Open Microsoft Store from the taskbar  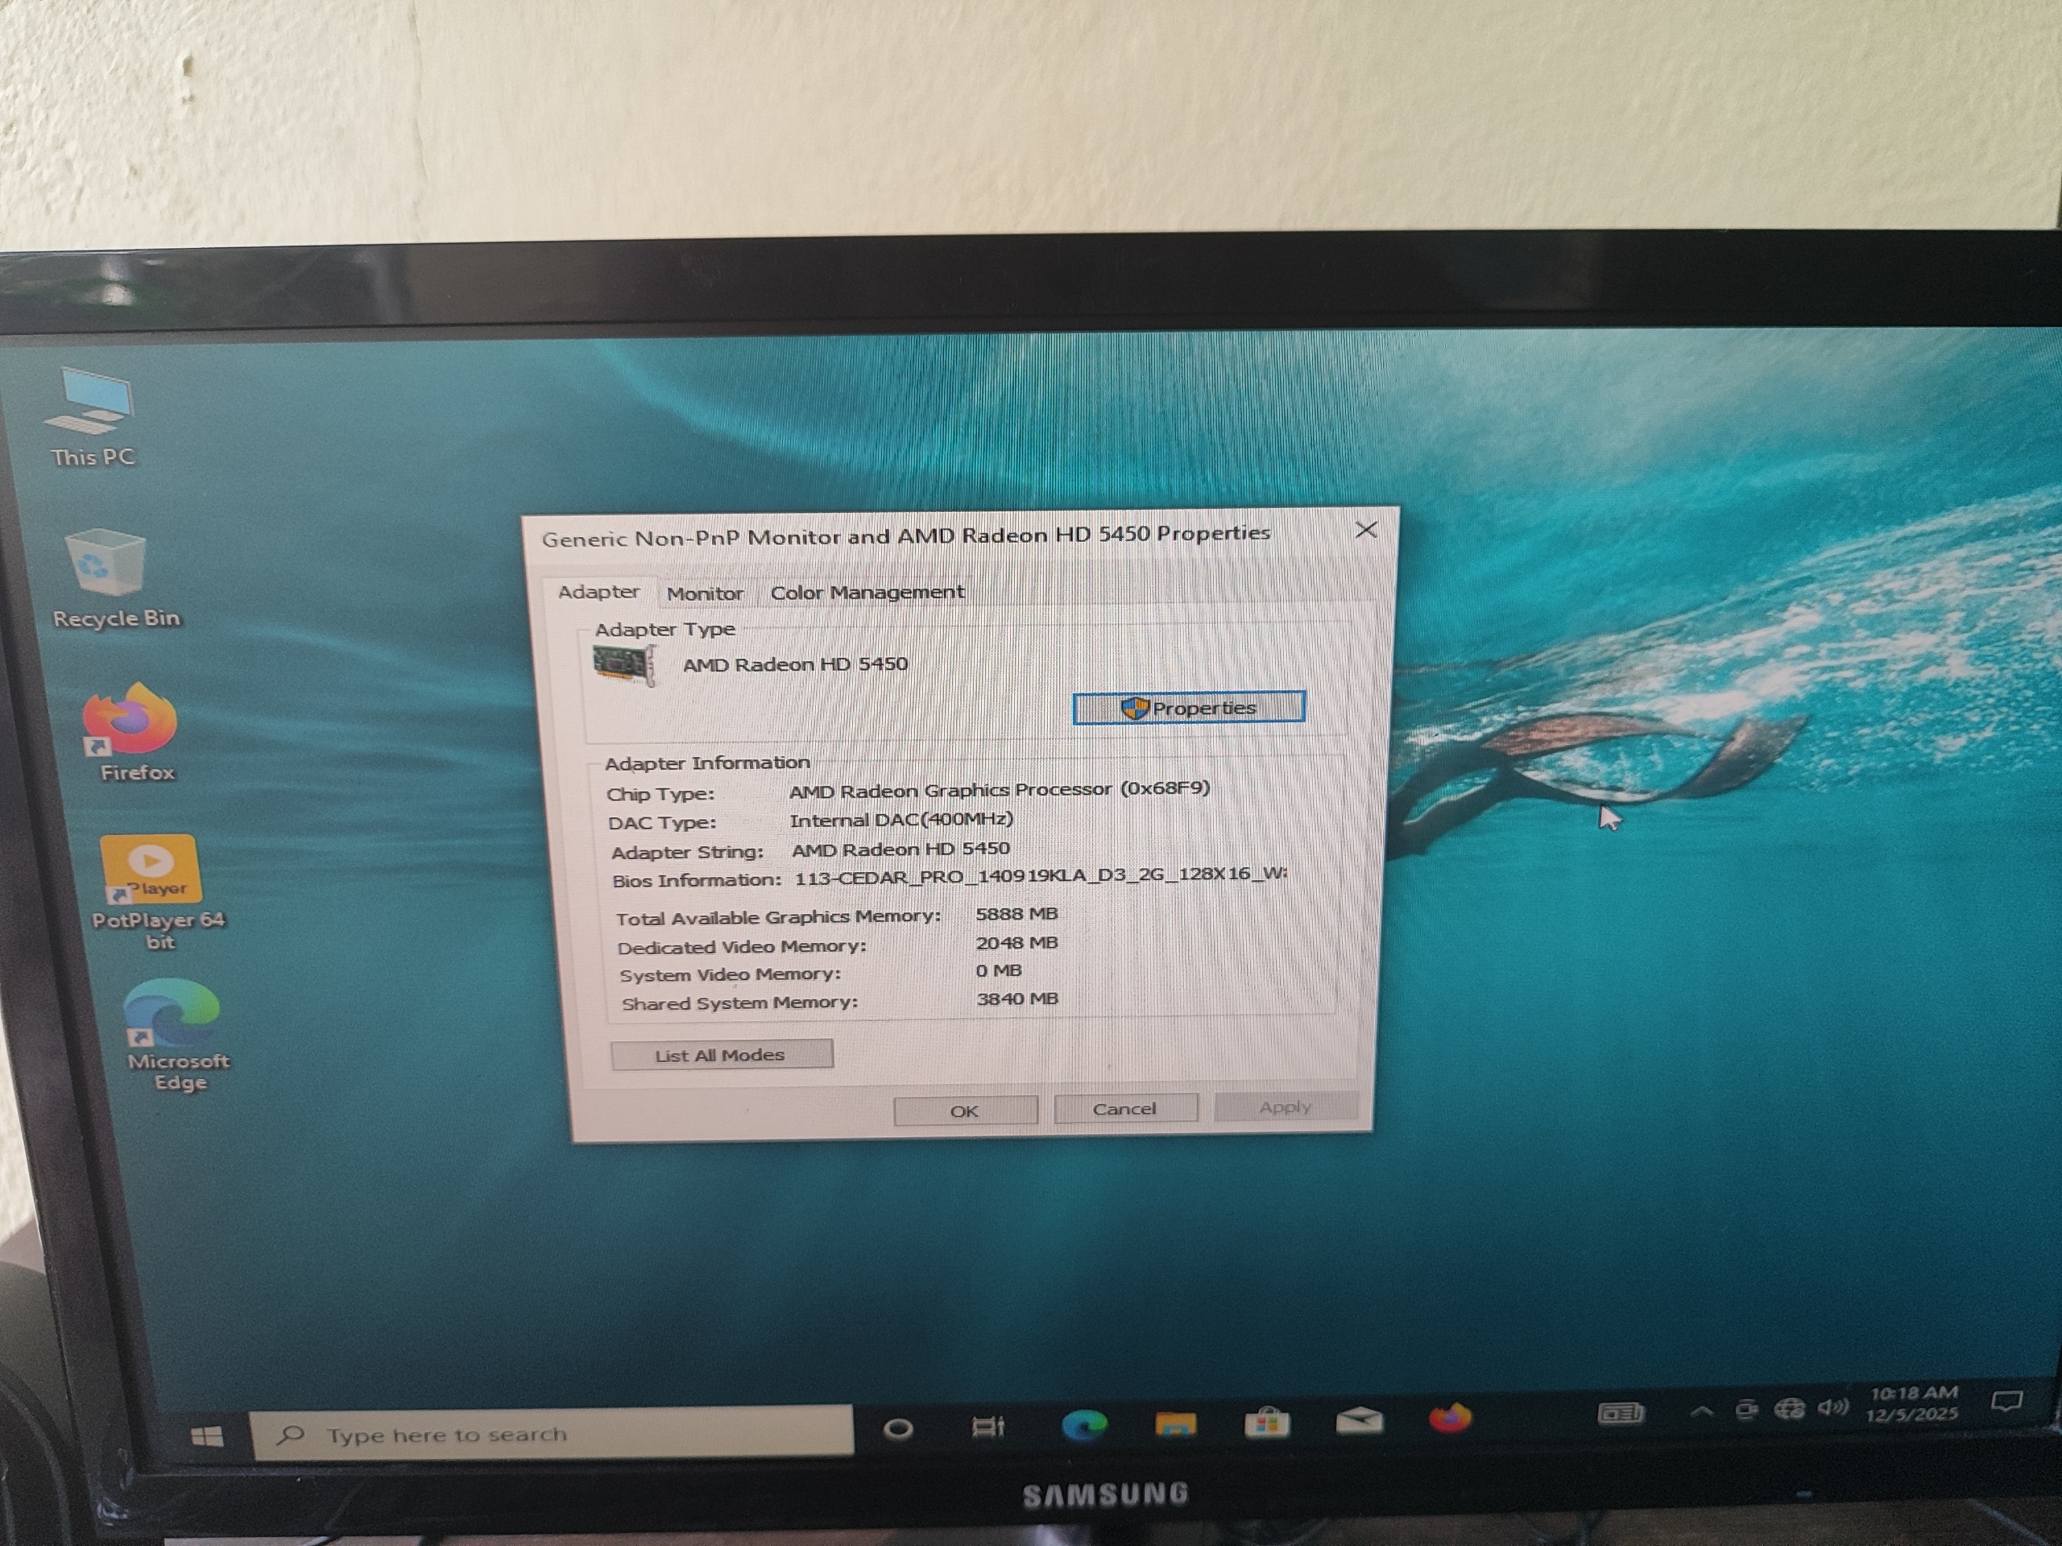click(x=1267, y=1422)
